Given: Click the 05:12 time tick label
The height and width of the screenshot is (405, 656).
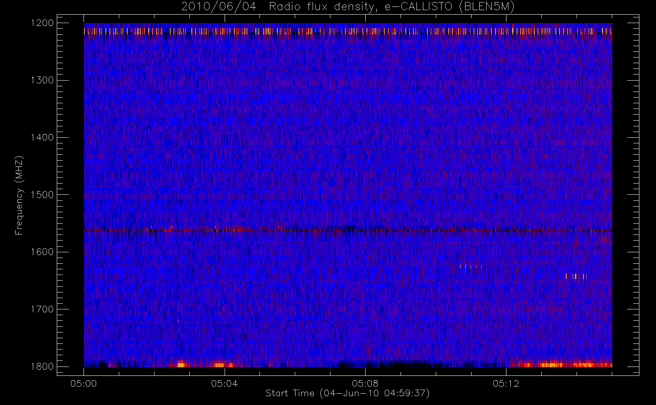Looking at the screenshot, I should pos(506,384).
